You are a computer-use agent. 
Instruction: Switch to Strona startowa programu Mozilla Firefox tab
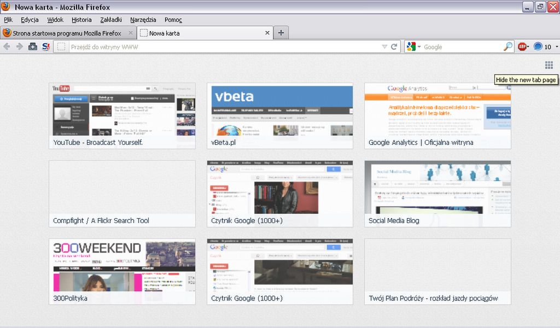(68, 33)
